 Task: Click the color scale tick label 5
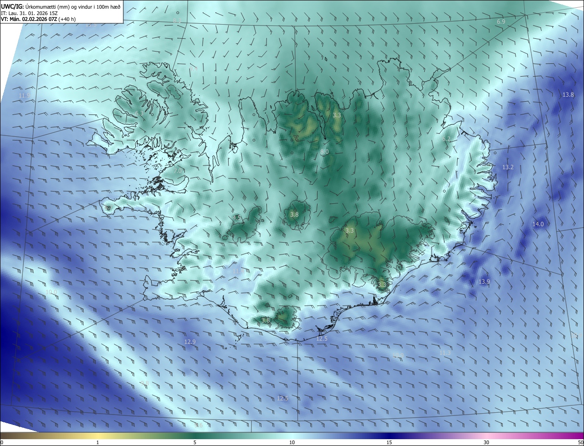coord(195,442)
